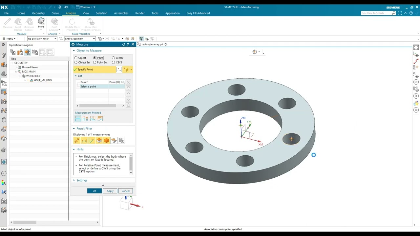420x236 pixels.
Task: Switch to Geometry View in navigator
Action: [x=27, y=52]
